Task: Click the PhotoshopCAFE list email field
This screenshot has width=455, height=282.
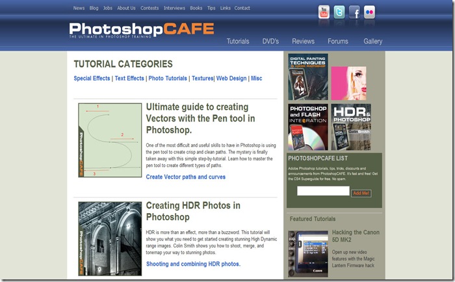Action: pyautogui.click(x=323, y=191)
